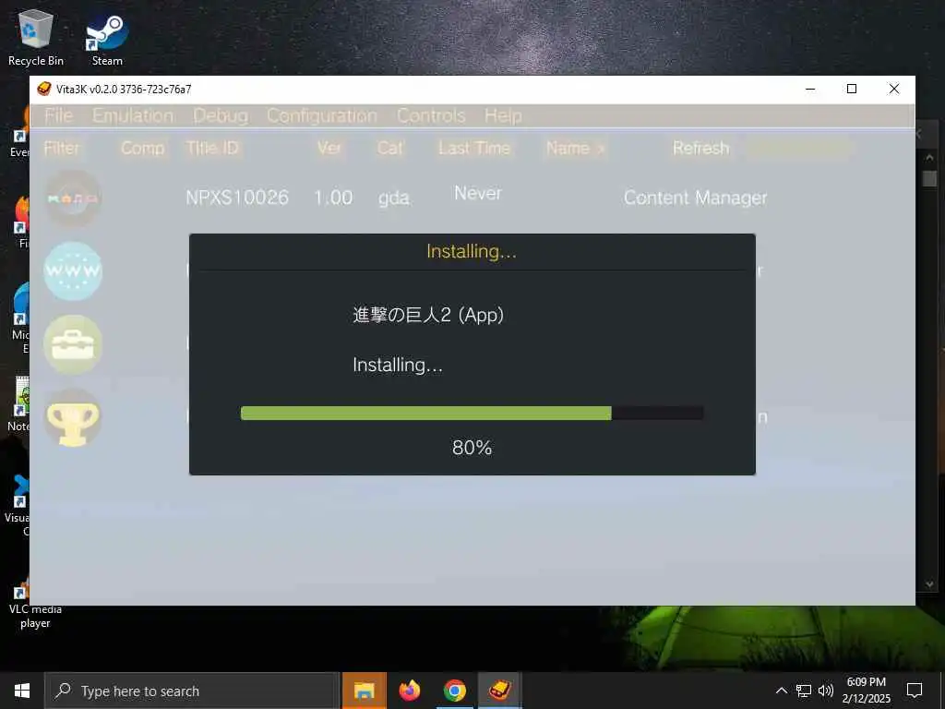Click the taskbar search box
Image resolution: width=945 pixels, height=709 pixels.
coord(192,691)
